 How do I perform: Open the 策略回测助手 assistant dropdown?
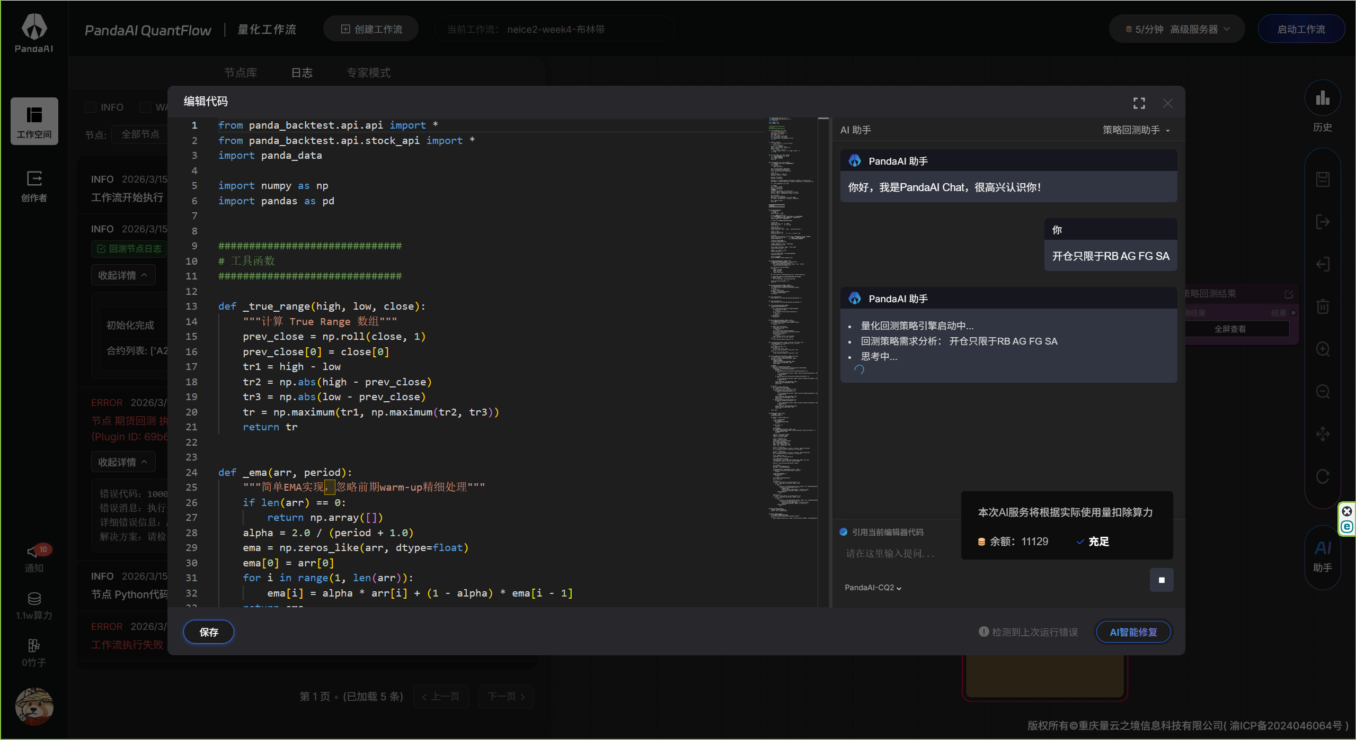[1136, 130]
